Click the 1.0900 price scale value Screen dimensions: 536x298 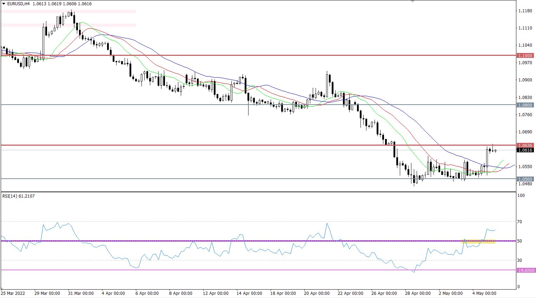click(525, 80)
